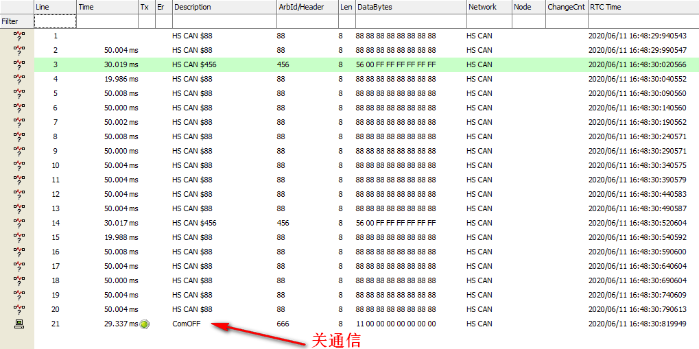Viewport: 699px width, 349px height.
Task: Click the message icon on line 10
Action: pyautogui.click(x=19, y=165)
